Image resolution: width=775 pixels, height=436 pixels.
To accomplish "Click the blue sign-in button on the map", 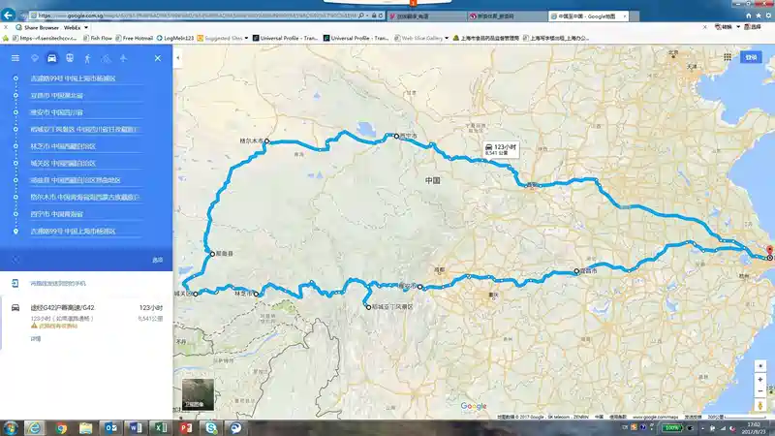I will (749, 58).
